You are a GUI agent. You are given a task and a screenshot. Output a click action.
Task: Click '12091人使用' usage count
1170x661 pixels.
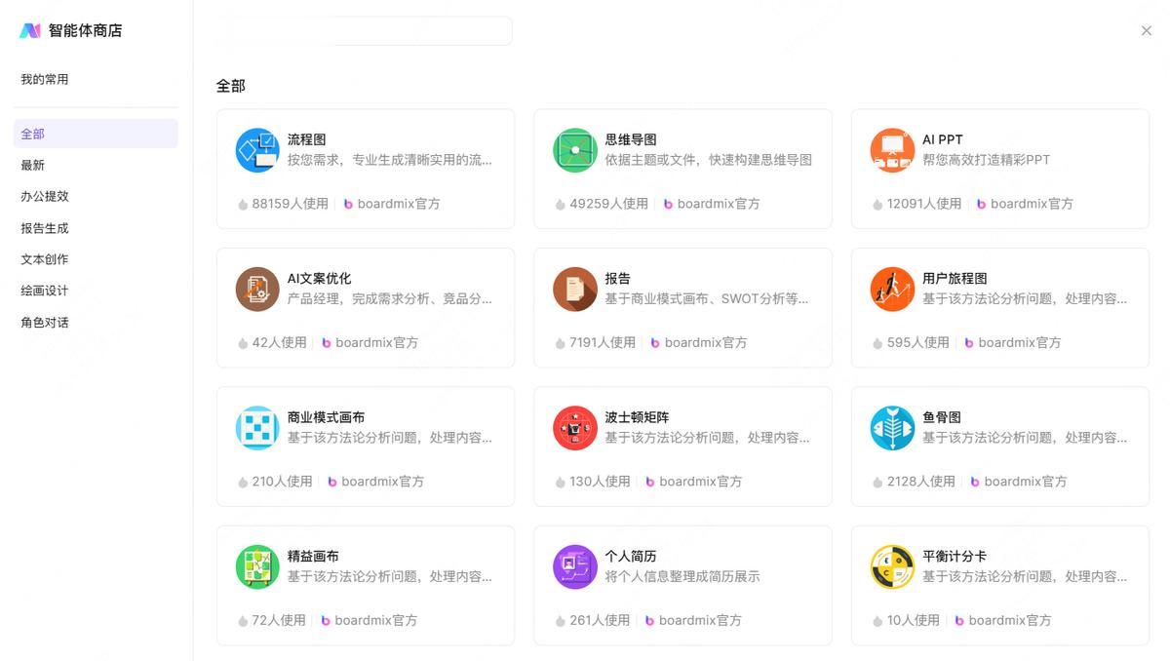(x=924, y=204)
